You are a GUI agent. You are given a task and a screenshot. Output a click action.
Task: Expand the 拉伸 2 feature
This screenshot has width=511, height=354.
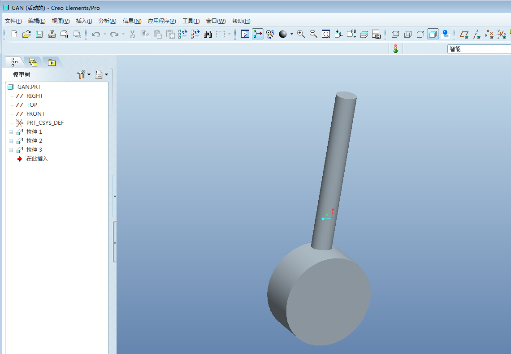point(11,141)
